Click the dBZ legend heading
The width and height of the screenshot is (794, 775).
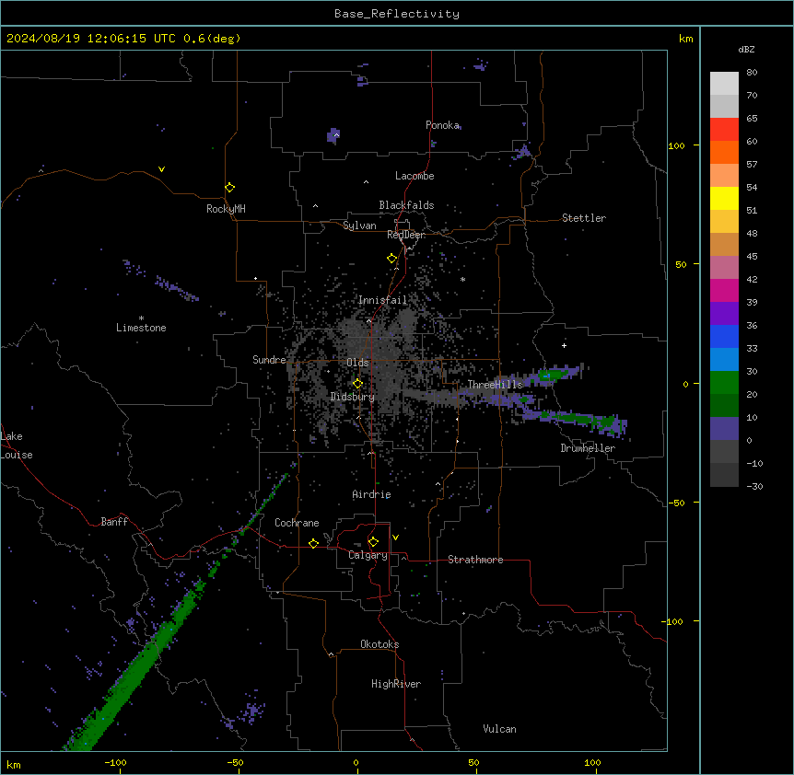pyautogui.click(x=746, y=49)
